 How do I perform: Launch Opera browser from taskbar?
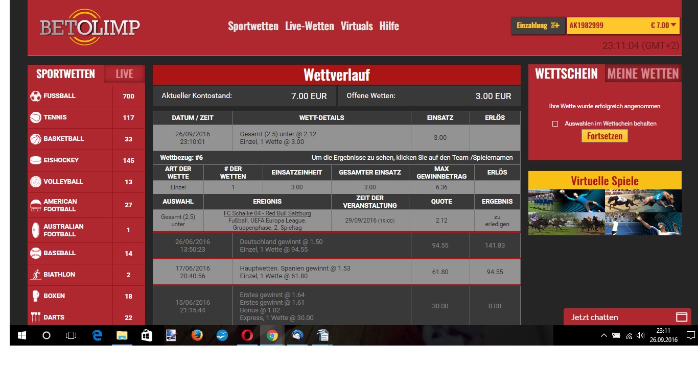tap(247, 335)
